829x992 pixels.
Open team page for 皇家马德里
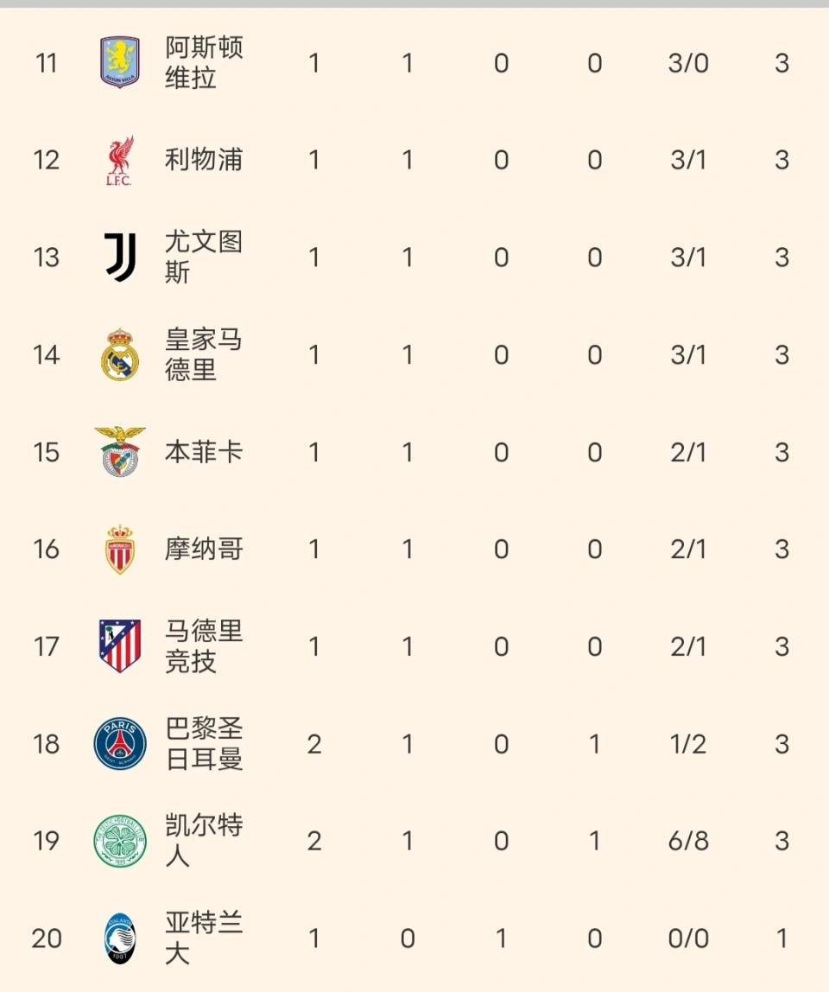pos(204,354)
